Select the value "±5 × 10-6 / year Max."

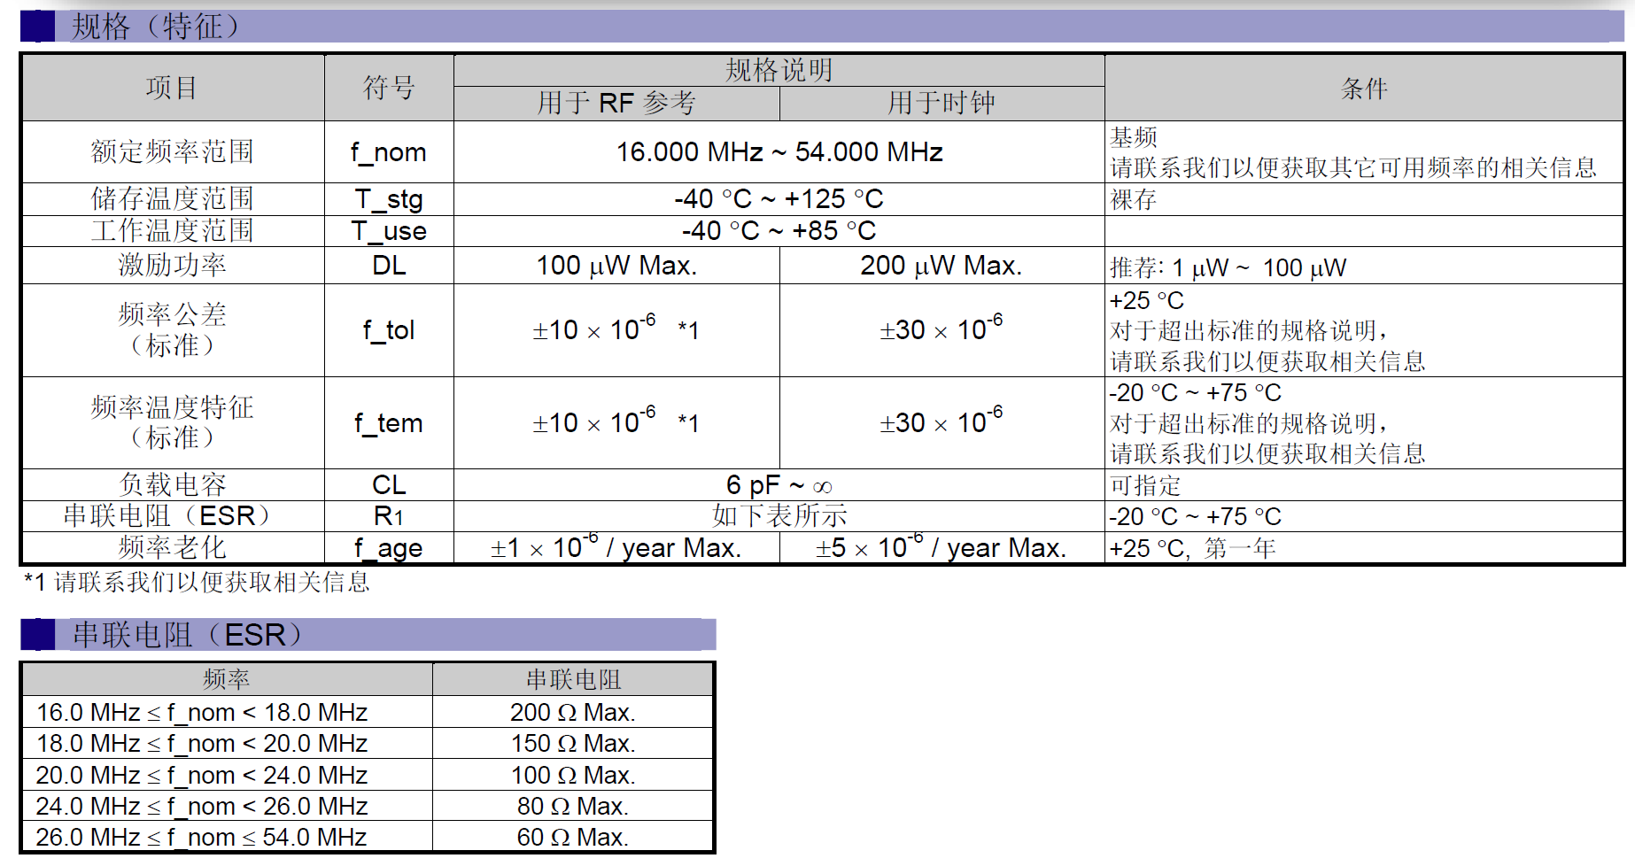[941, 546]
